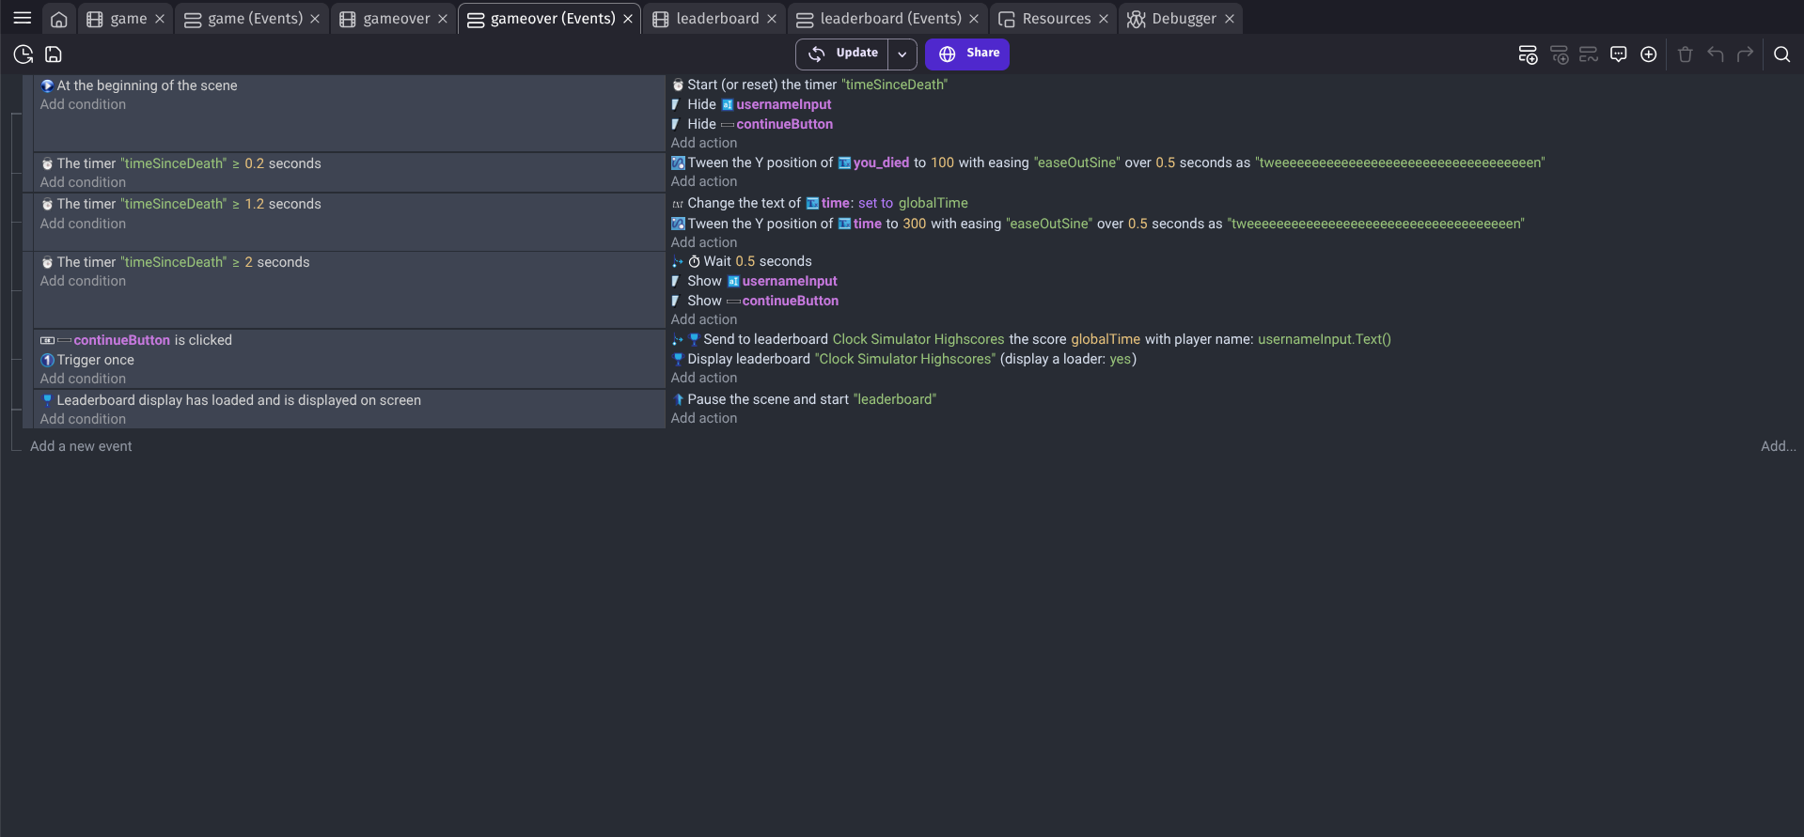Viewport: 1804px width, 837px height.
Task: Select the "Wait 0.5 seconds" action
Action: click(742, 261)
